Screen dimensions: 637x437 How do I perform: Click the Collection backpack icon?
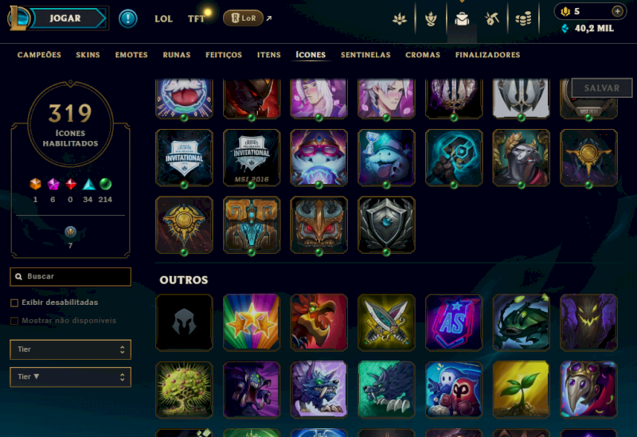[462, 18]
